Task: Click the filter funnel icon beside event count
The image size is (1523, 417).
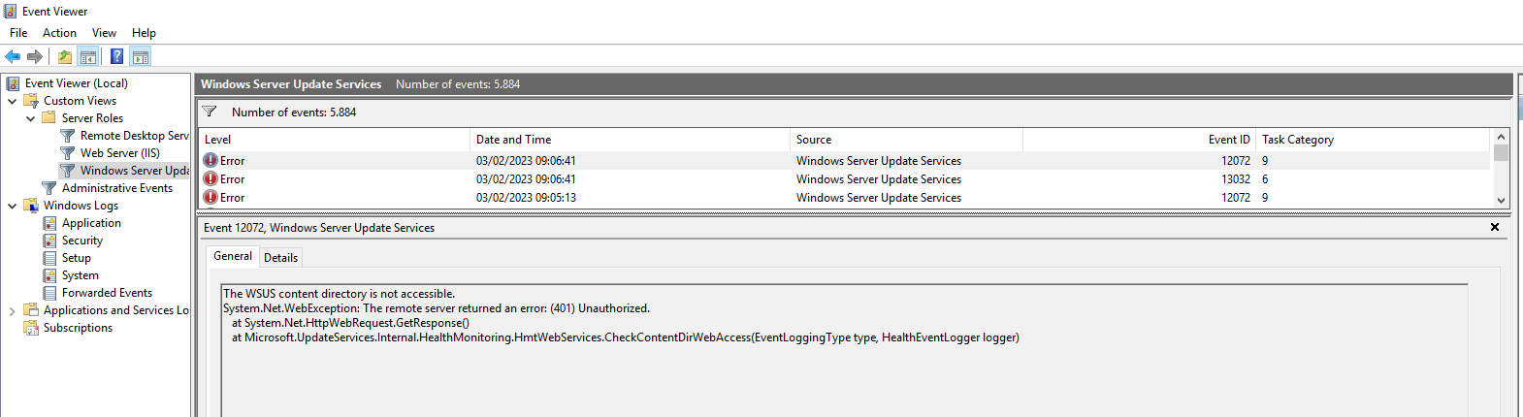Action: (x=210, y=112)
